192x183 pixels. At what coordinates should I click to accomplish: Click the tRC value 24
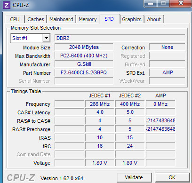tap(130, 146)
